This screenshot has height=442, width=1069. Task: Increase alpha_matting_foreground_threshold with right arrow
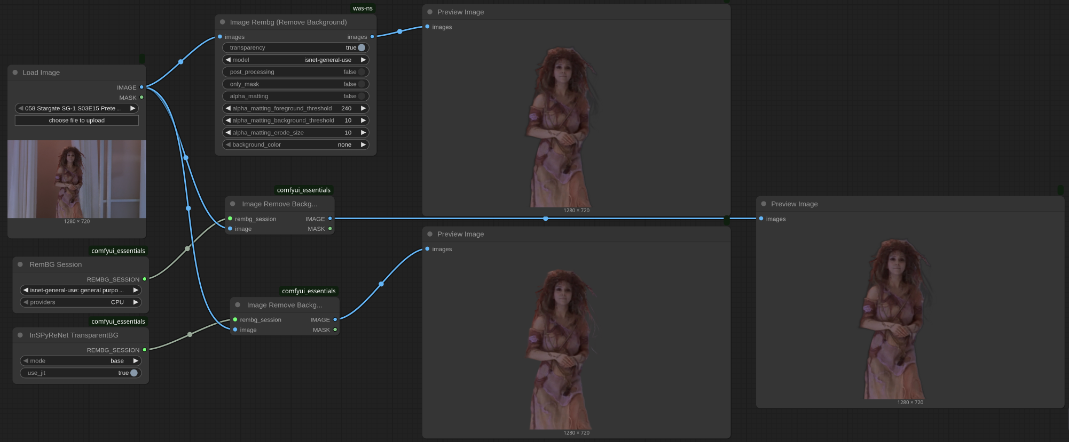pyautogui.click(x=363, y=109)
